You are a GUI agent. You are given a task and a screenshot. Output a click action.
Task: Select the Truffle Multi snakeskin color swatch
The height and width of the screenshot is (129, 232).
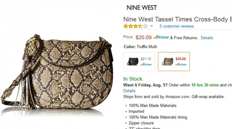pyautogui.click(x=174, y=61)
